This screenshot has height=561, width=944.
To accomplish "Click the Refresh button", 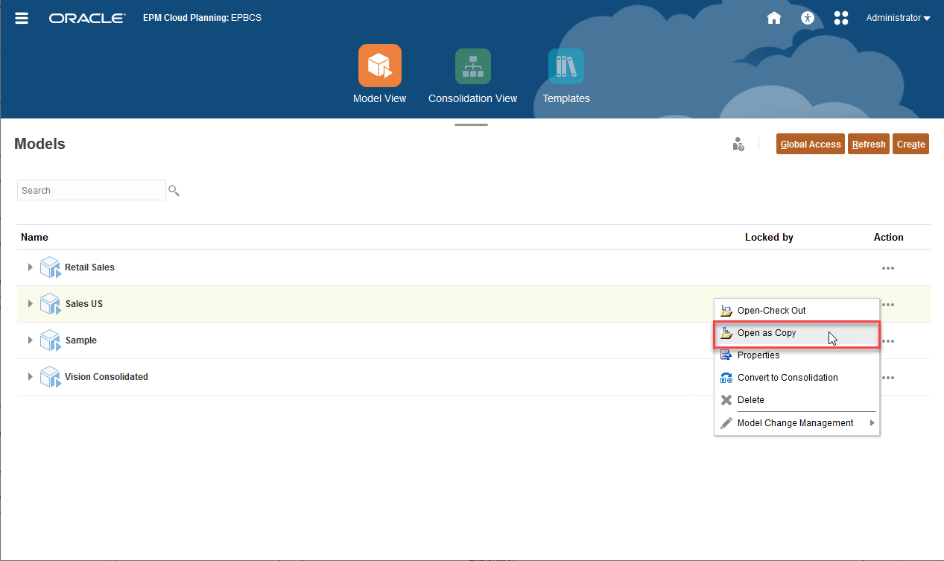I will [869, 145].
